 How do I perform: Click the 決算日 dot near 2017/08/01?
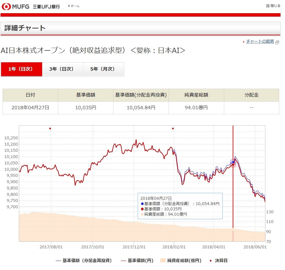(x=50, y=129)
